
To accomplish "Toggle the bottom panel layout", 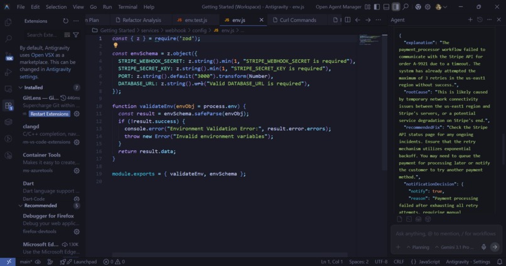I will (386, 7).
